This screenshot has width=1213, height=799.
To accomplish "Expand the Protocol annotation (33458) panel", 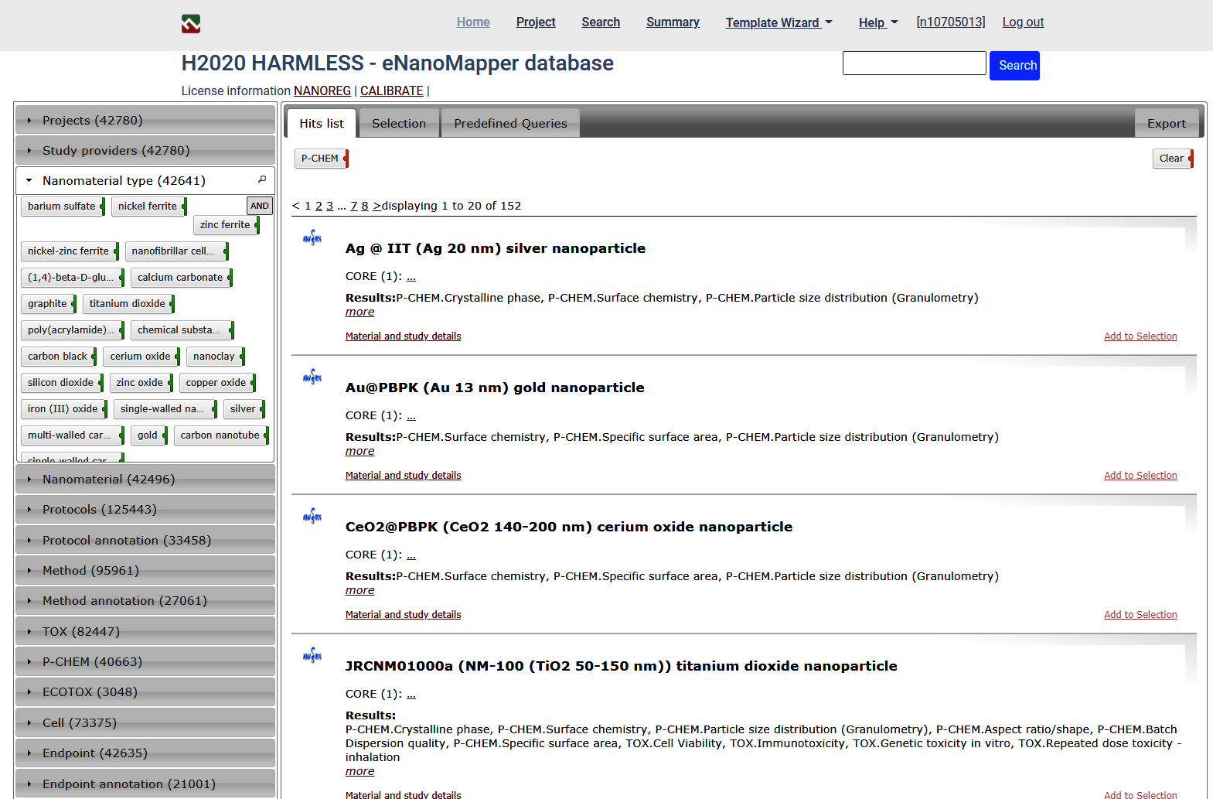I will coord(145,540).
